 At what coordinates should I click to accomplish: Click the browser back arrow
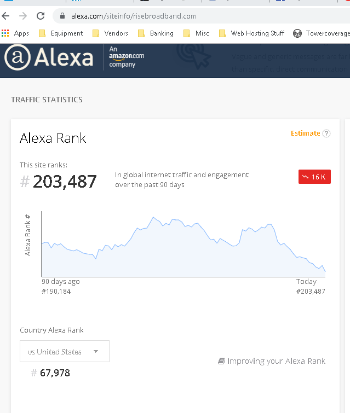5,16
